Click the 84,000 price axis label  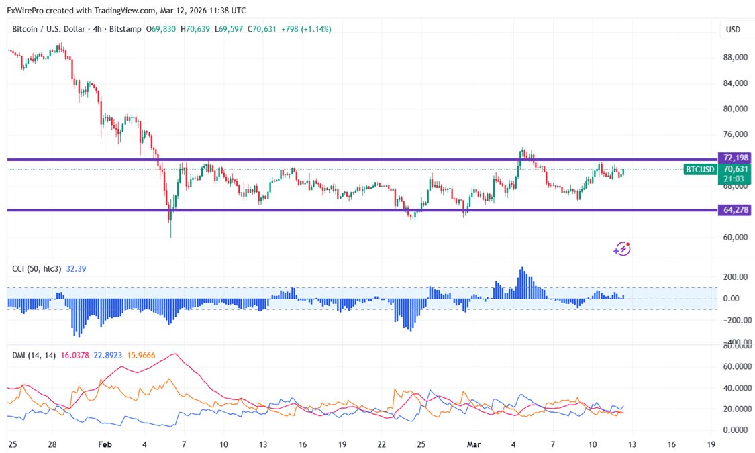(736, 83)
